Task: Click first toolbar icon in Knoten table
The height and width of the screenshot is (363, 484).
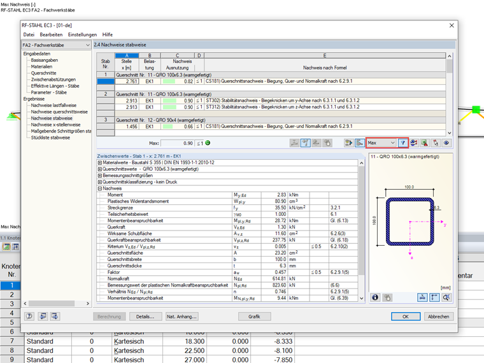Action: (x=6, y=246)
